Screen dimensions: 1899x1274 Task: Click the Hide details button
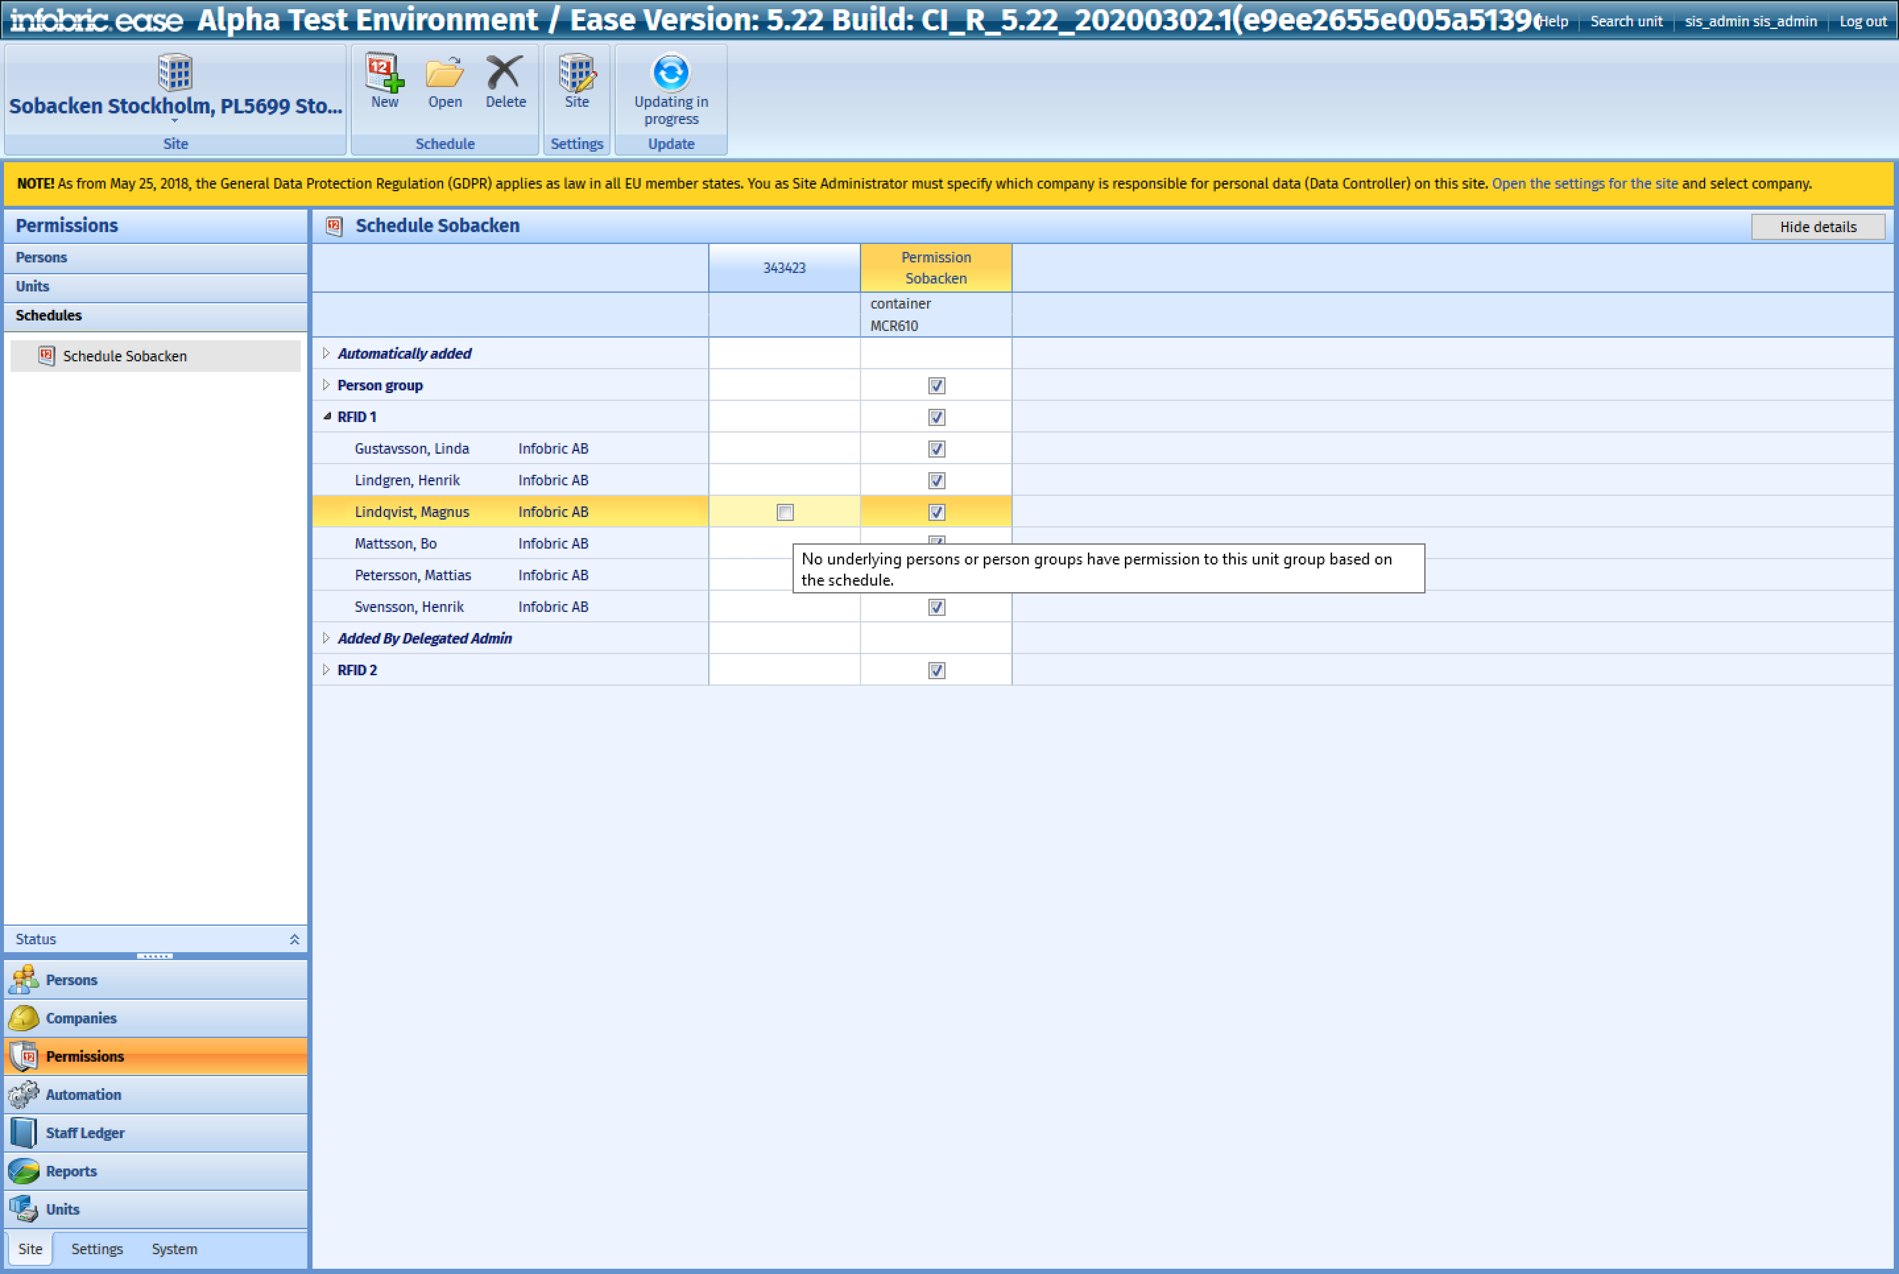1818,227
